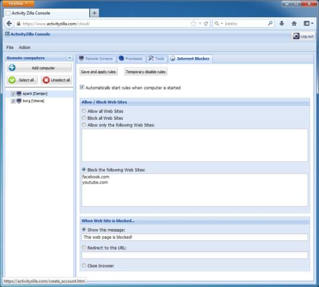Bookmark this page with the star icon
This screenshot has height=287, width=319.
[193, 24]
